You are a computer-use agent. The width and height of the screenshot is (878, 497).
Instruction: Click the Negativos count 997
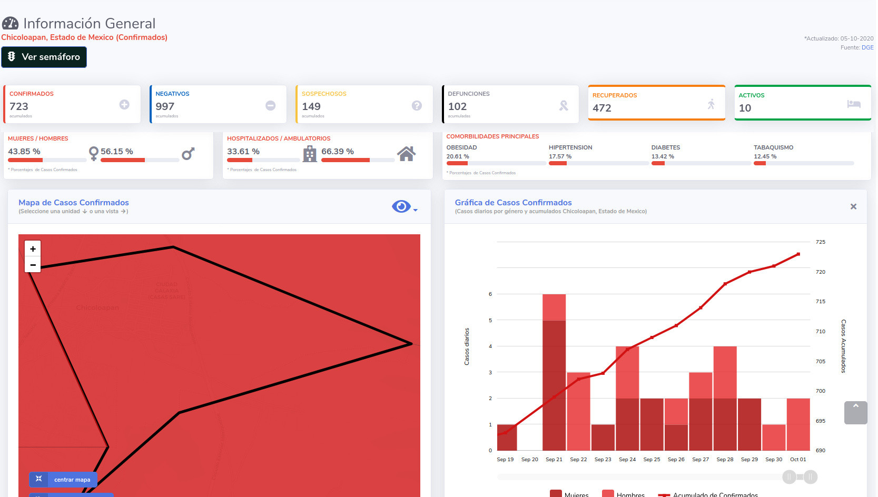[165, 106]
